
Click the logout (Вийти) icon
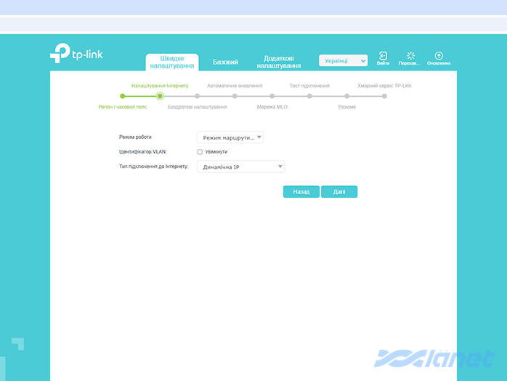[383, 57]
